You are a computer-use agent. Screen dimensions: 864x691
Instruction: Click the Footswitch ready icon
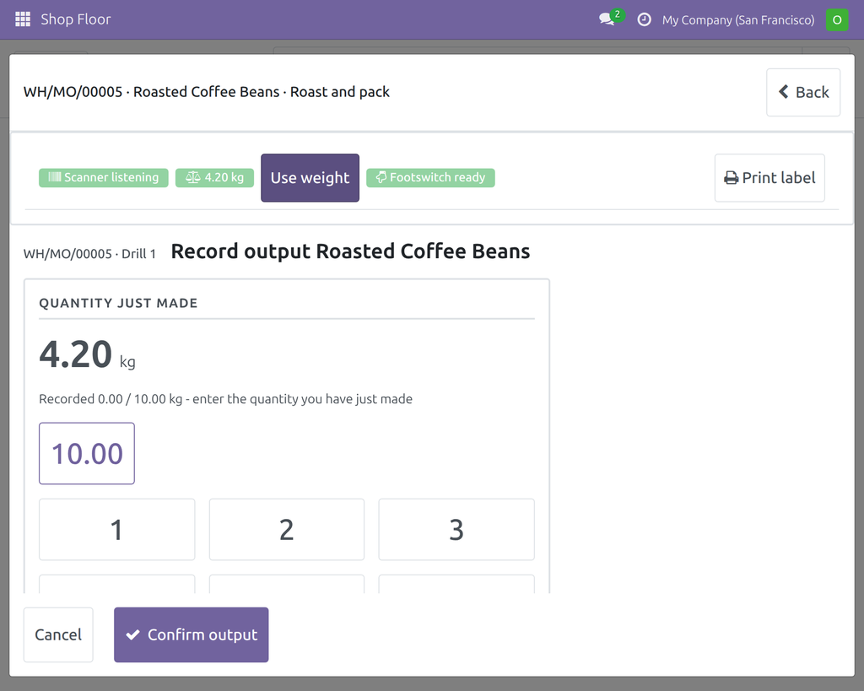point(381,177)
